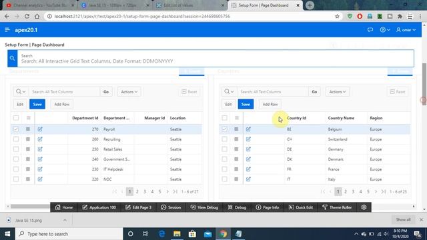Click the edit pencil icon for NOC
427x240 pixels.
[x=40, y=179]
